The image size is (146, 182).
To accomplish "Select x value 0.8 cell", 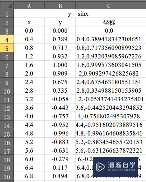I will 29,48.
